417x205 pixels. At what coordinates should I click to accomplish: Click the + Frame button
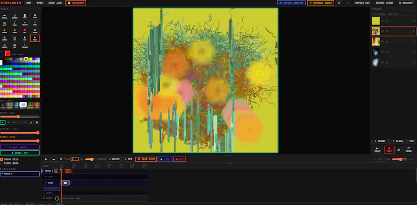tap(379, 142)
